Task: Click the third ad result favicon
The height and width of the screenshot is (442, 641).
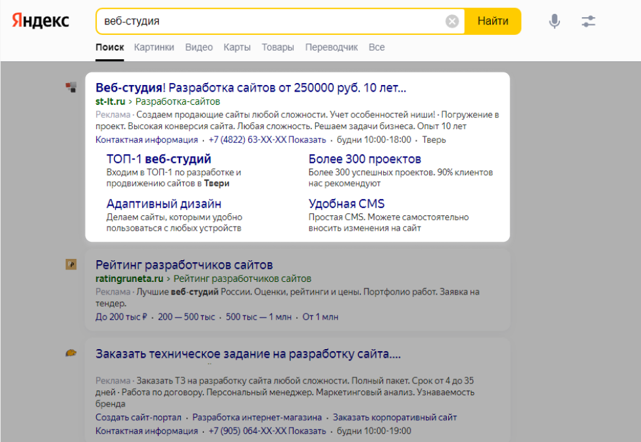Action: tap(71, 353)
